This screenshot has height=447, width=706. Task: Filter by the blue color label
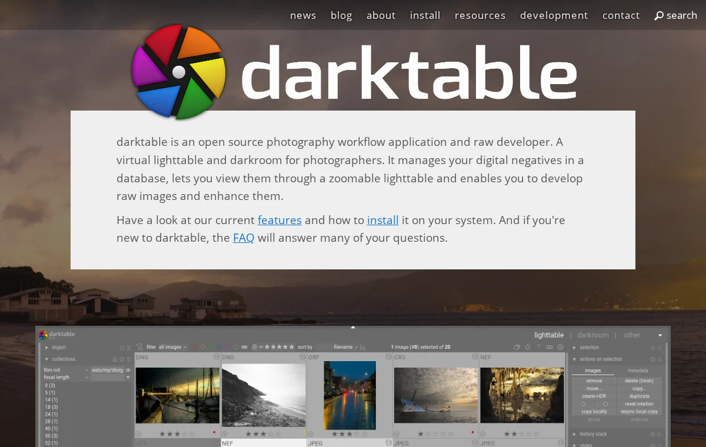click(x=219, y=347)
